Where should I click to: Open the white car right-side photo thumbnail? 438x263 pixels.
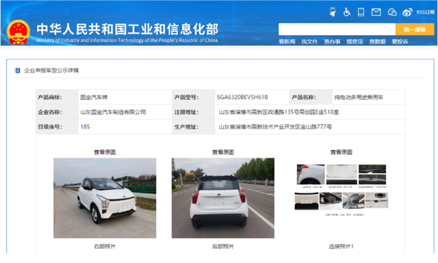105,198
